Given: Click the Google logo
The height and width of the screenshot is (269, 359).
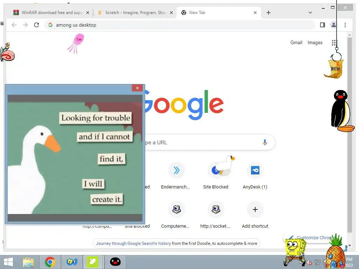Looking at the screenshot, I should click(184, 105).
